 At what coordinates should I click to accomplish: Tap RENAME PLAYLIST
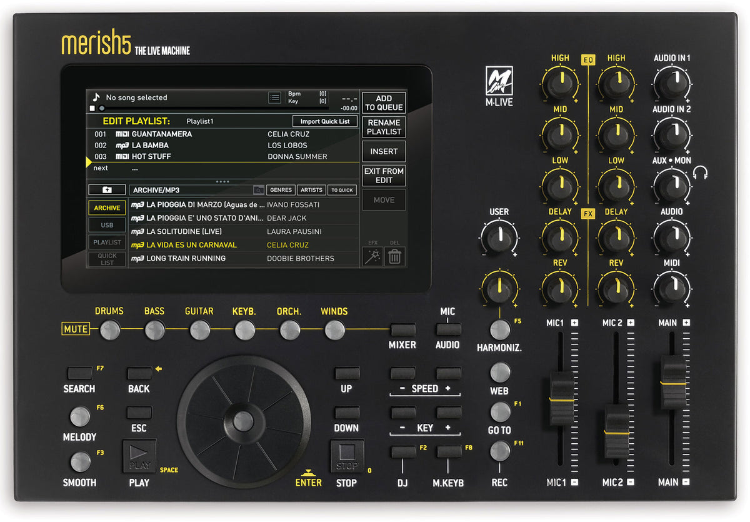[384, 127]
